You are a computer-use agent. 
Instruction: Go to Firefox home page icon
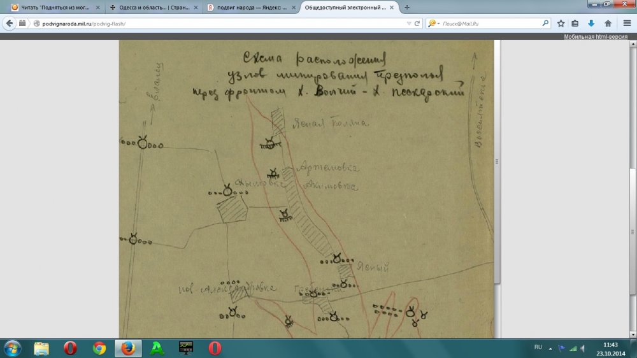[x=608, y=24]
